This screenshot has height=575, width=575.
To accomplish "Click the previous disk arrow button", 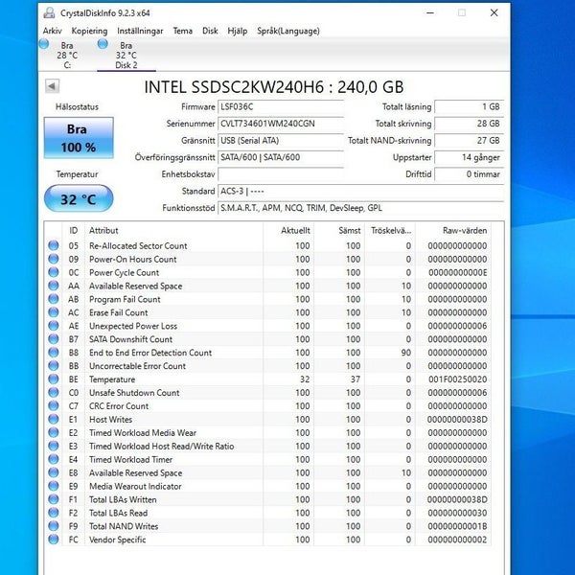I will 52,86.
